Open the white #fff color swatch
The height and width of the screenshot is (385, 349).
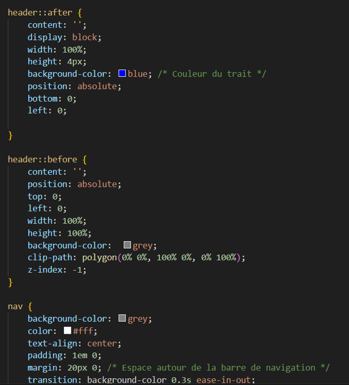coord(67,331)
